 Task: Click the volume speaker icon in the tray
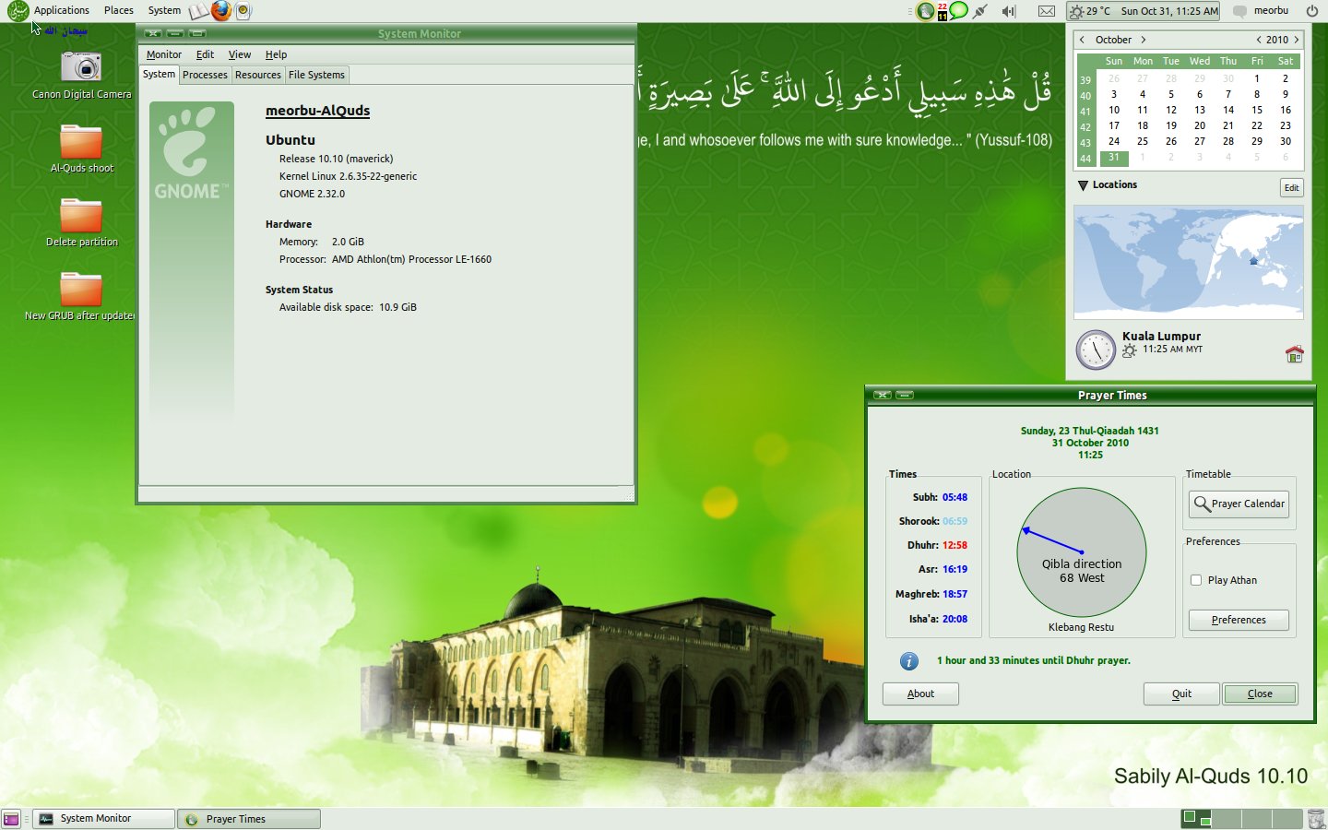tap(1008, 11)
